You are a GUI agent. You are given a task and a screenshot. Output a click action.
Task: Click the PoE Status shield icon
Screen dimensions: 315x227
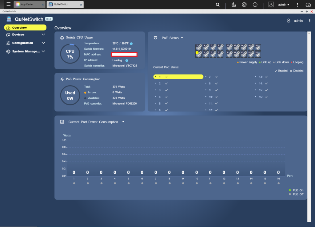155,38
